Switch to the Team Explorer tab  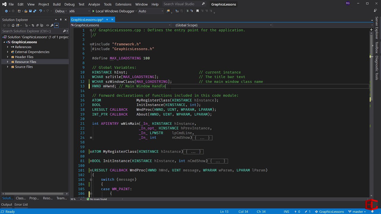pyautogui.click(x=62, y=198)
